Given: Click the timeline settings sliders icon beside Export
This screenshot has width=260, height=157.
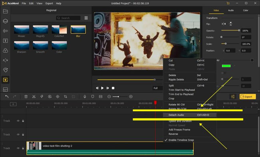Looking at the screenshot, I should pyautogui.click(x=233, y=97).
